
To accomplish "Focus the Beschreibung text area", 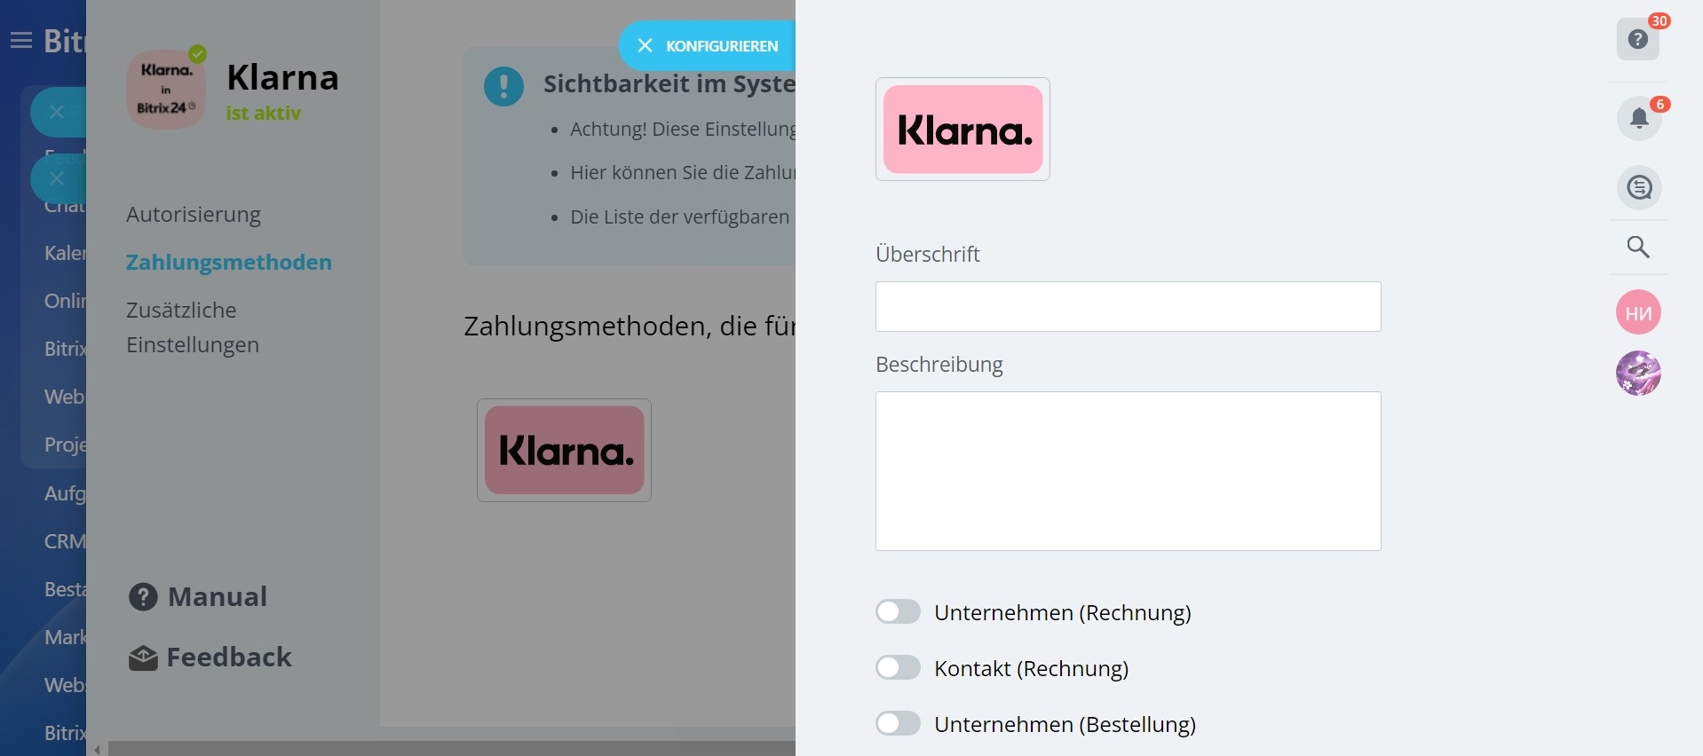I will [1128, 470].
